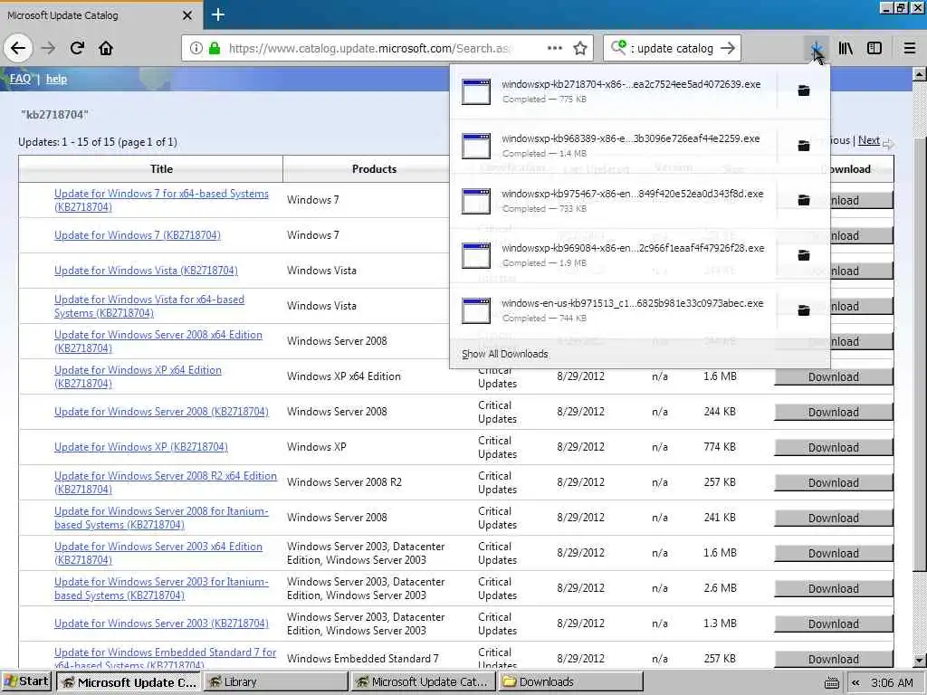Image resolution: width=927 pixels, height=695 pixels.
Task: Click the page scrollbar down arrow
Action: tap(920, 661)
